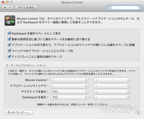Disable automatic rearranging of spaces by recent use
The height and width of the screenshot is (119, 144).
(x=9, y=39)
